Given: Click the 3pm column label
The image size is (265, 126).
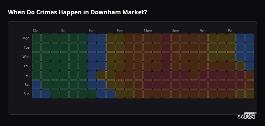Looking at the screenshot, I should [176, 31].
